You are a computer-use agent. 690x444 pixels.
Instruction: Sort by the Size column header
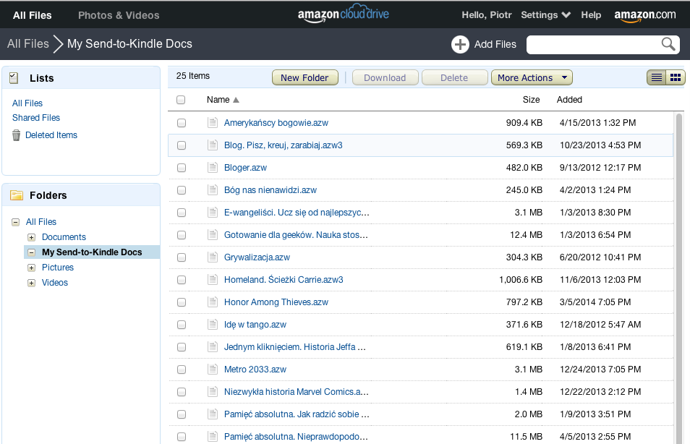click(531, 100)
